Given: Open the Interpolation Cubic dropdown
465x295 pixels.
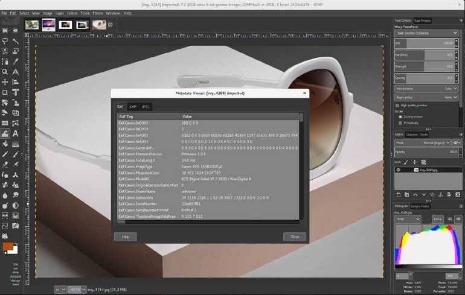Looking at the screenshot, I should click(x=427, y=89).
